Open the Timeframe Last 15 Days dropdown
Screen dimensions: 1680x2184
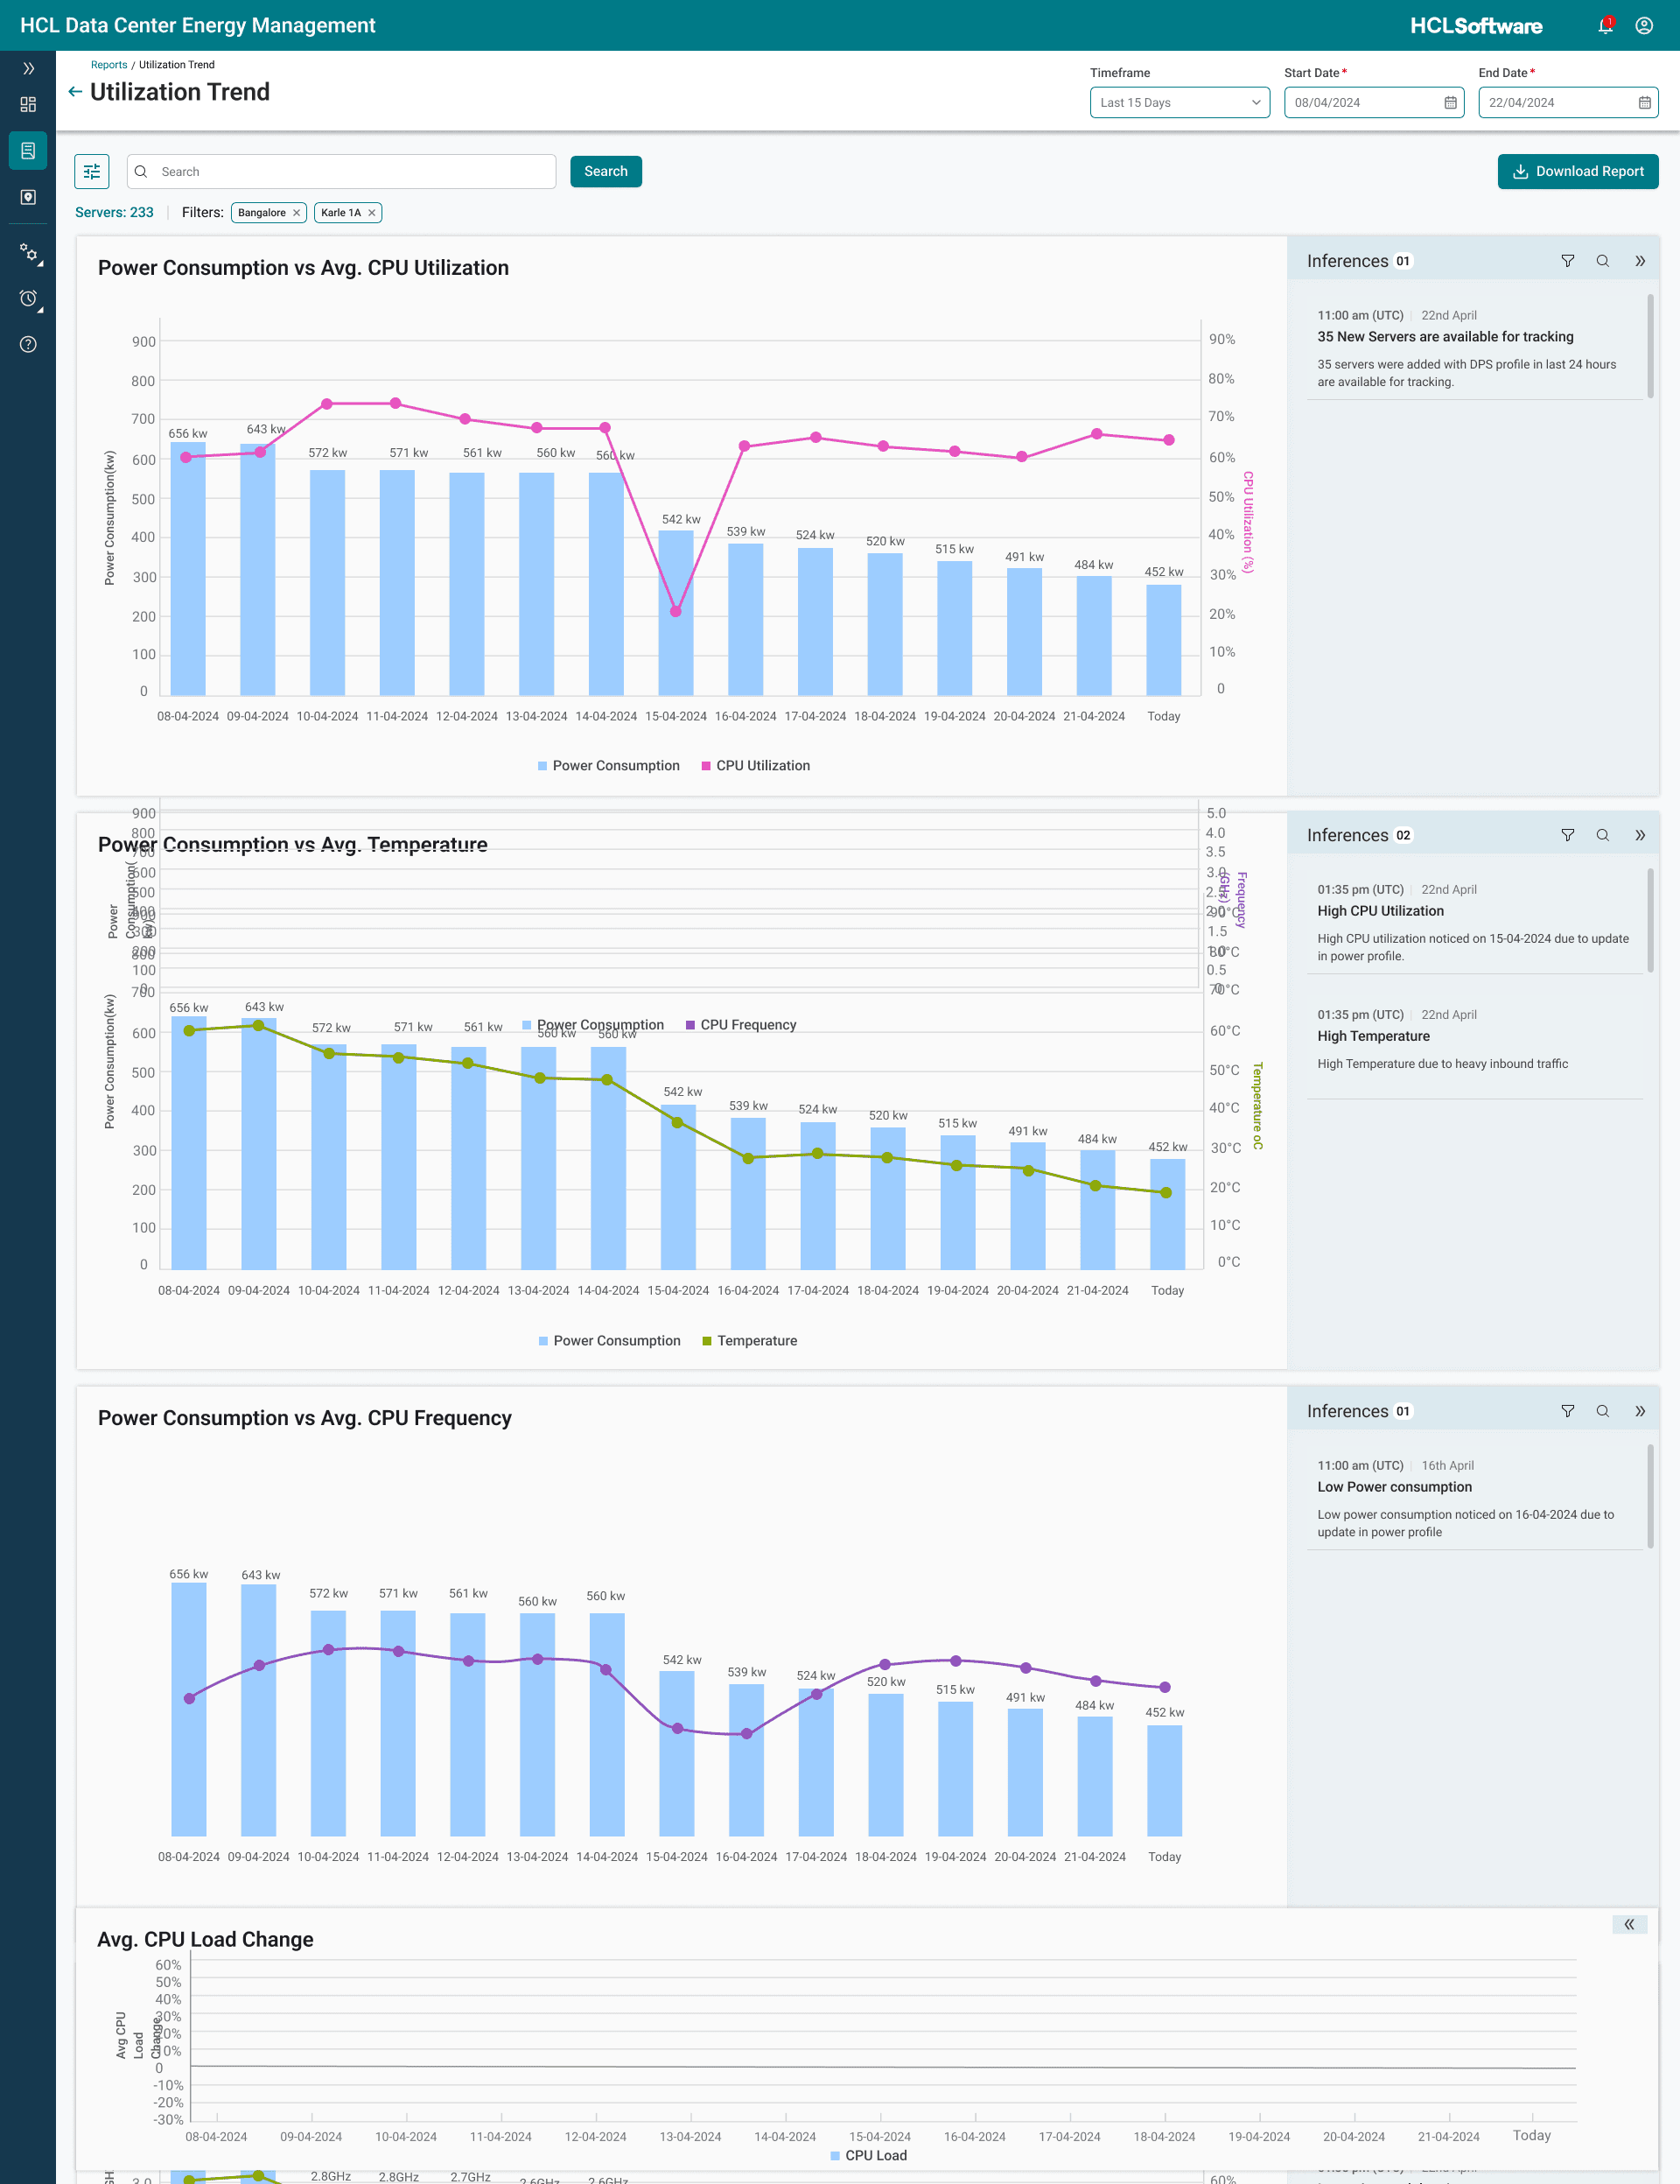[1179, 102]
